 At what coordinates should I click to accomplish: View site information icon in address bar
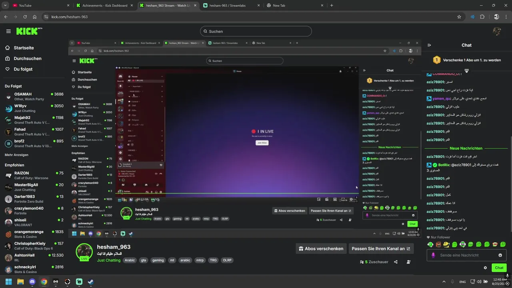tap(46, 17)
